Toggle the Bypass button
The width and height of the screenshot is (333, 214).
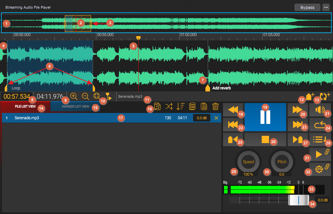click(307, 7)
